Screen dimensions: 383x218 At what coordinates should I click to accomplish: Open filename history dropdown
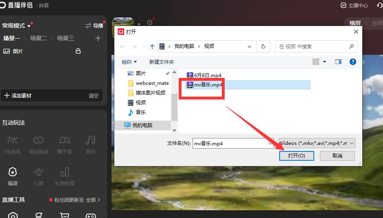[270, 143]
